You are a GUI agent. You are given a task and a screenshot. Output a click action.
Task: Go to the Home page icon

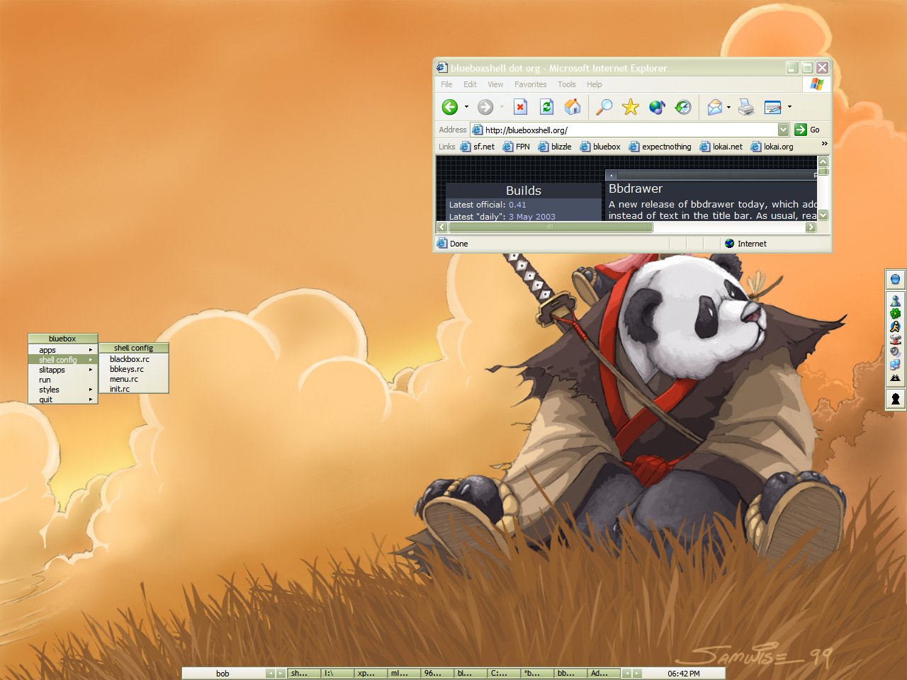coord(573,107)
